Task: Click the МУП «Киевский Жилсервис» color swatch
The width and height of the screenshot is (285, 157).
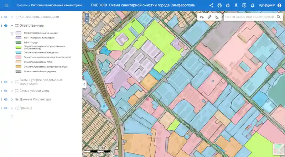Action: pos(19,38)
